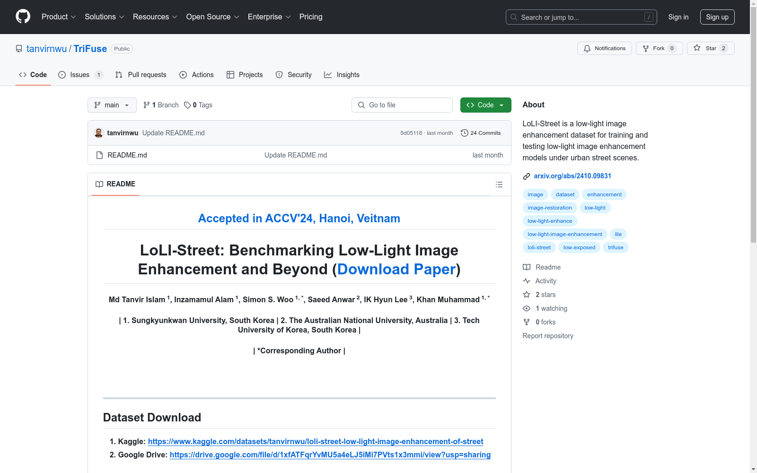Open the README outline list icon
The width and height of the screenshot is (757, 473).
tap(499, 184)
